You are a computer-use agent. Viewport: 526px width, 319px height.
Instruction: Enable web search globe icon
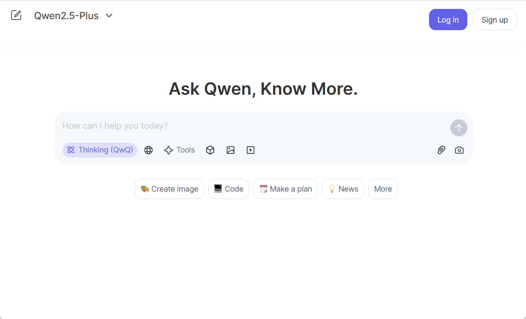click(148, 150)
